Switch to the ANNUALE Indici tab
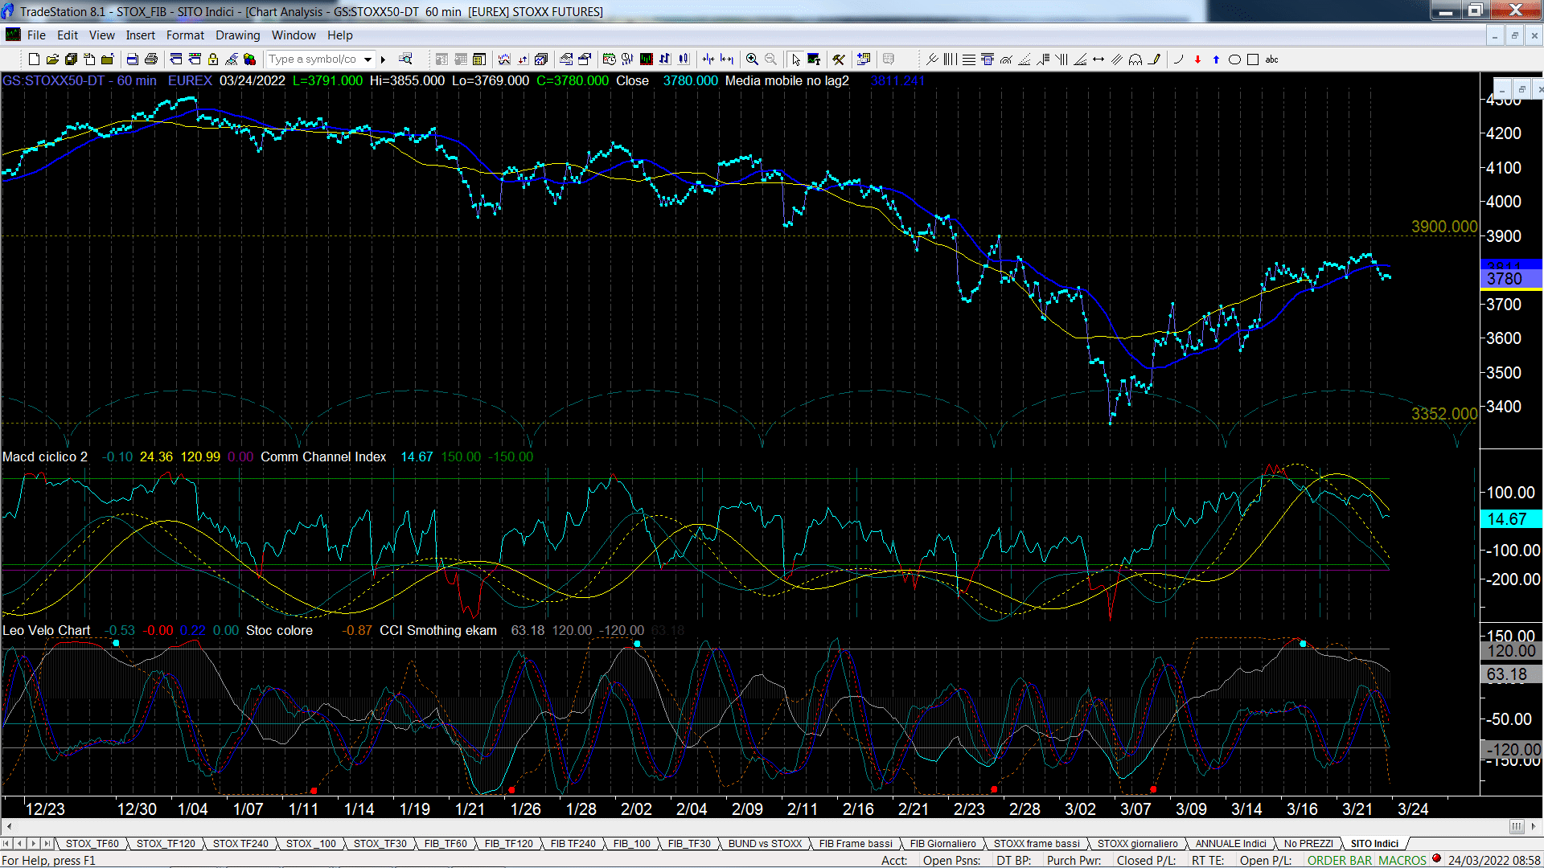 pos(1230,843)
